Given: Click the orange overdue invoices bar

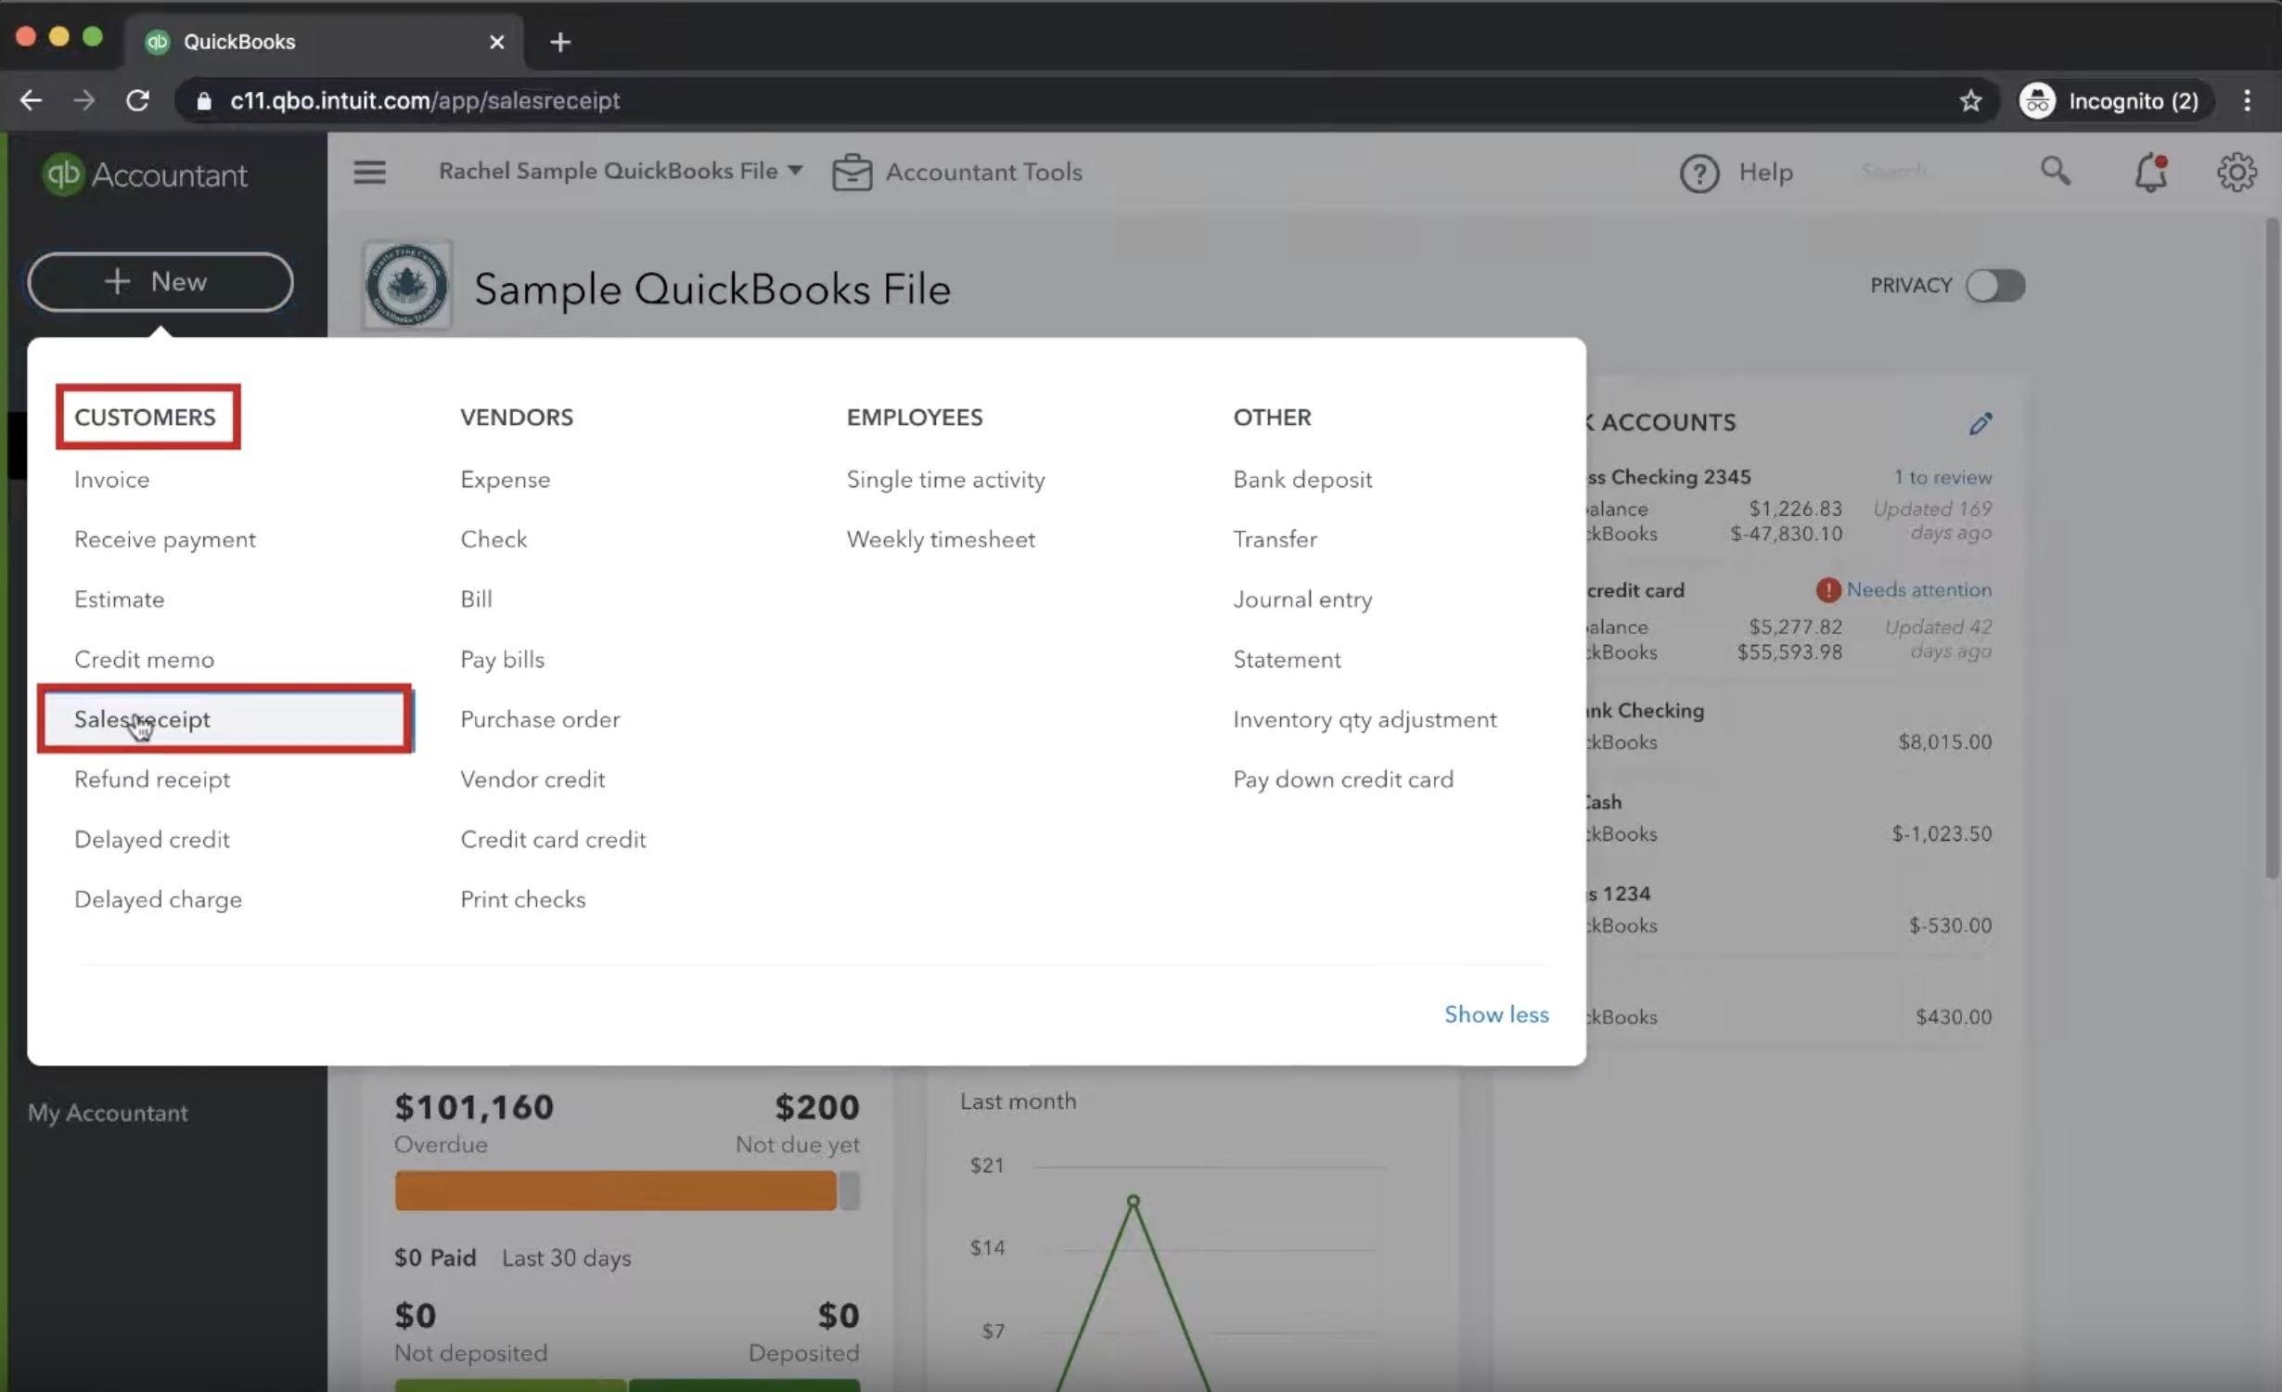Looking at the screenshot, I should click(x=615, y=1191).
